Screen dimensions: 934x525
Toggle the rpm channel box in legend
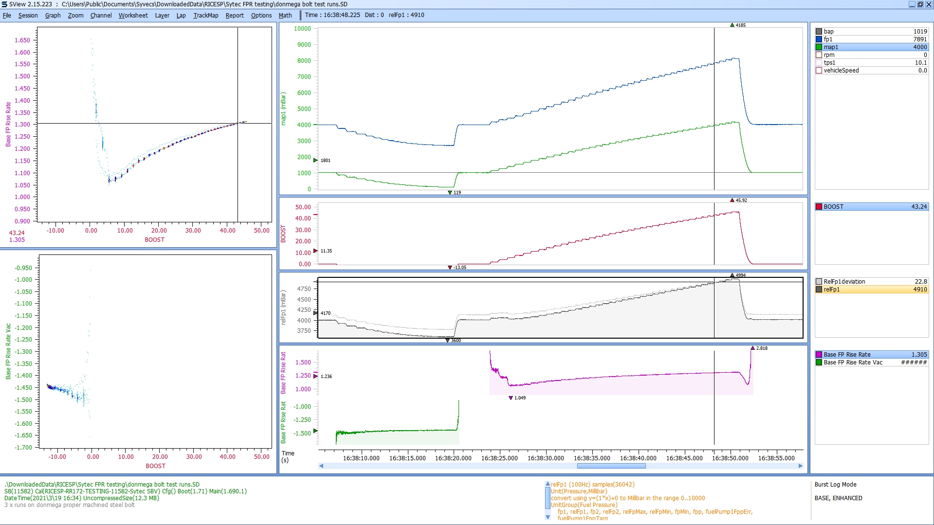pyautogui.click(x=819, y=55)
